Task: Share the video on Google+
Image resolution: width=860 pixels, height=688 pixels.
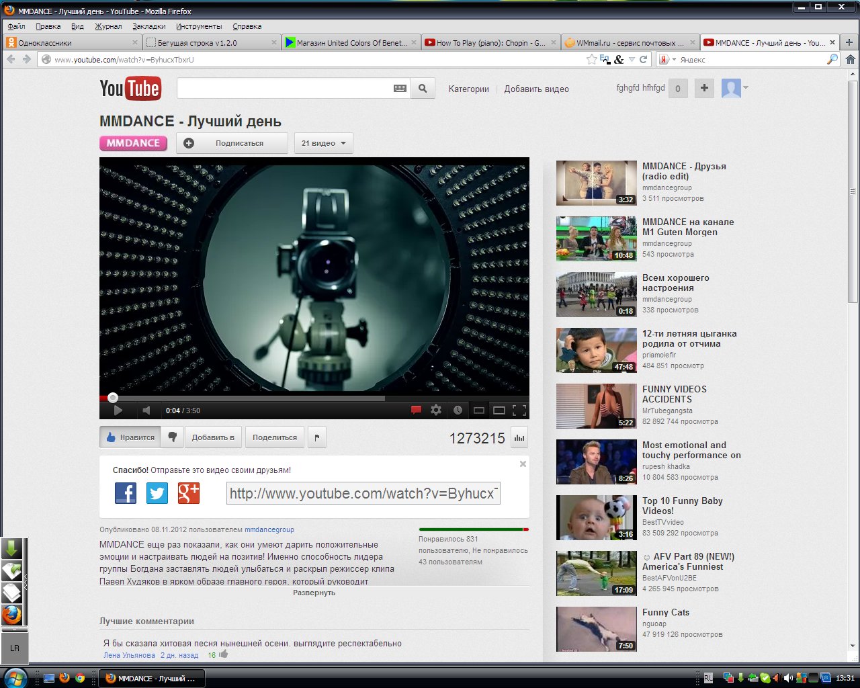Action: (189, 493)
